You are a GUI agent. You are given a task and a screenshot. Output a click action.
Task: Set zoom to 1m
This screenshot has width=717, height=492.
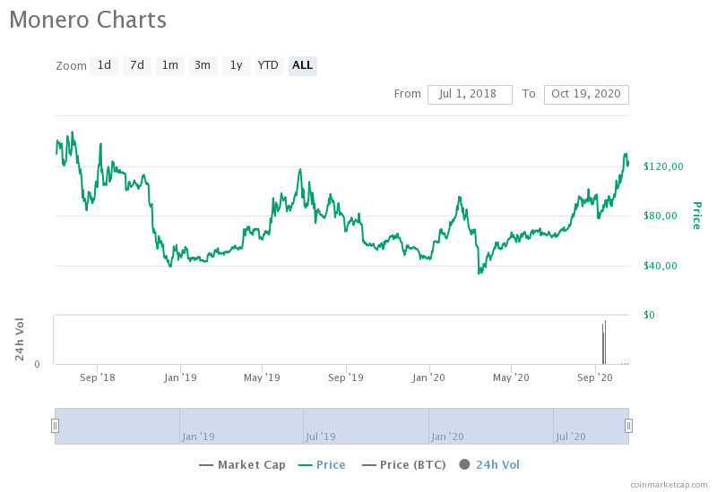169,65
